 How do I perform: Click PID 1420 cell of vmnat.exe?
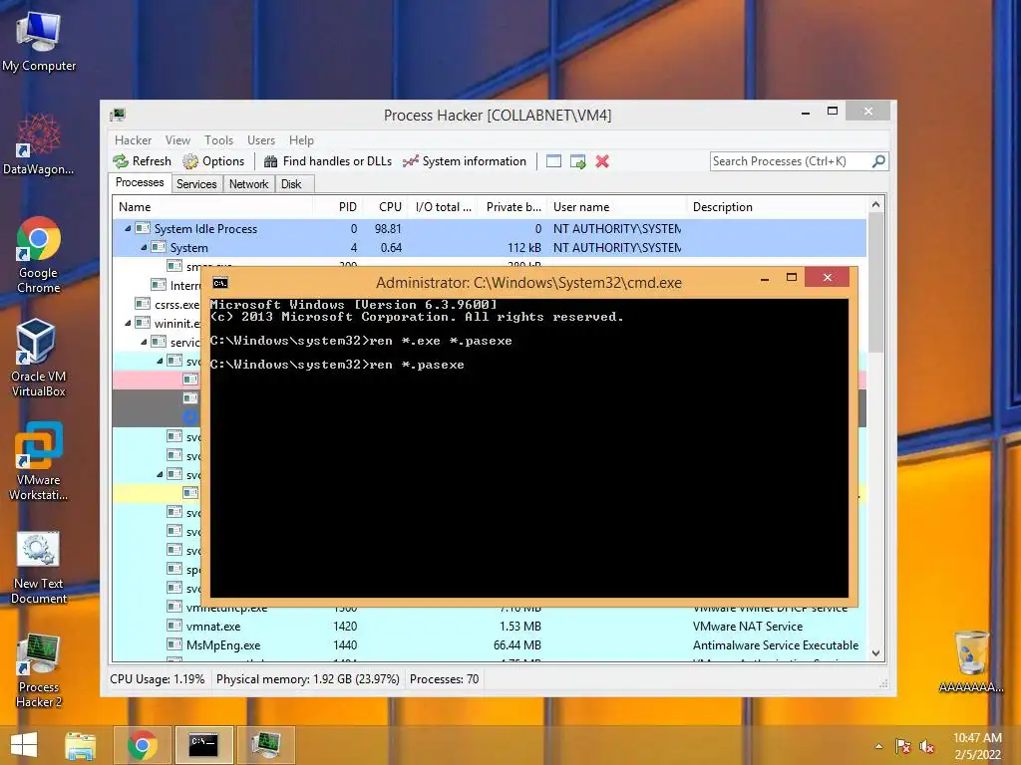pyautogui.click(x=345, y=627)
